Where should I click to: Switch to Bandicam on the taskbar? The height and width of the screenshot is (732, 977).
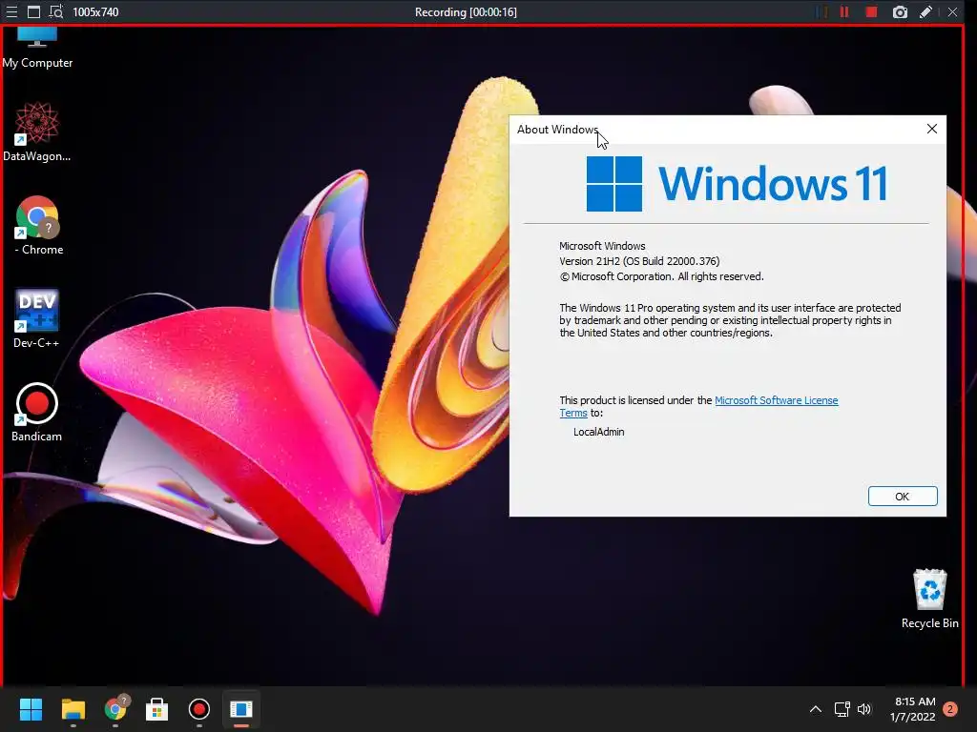pos(198,709)
